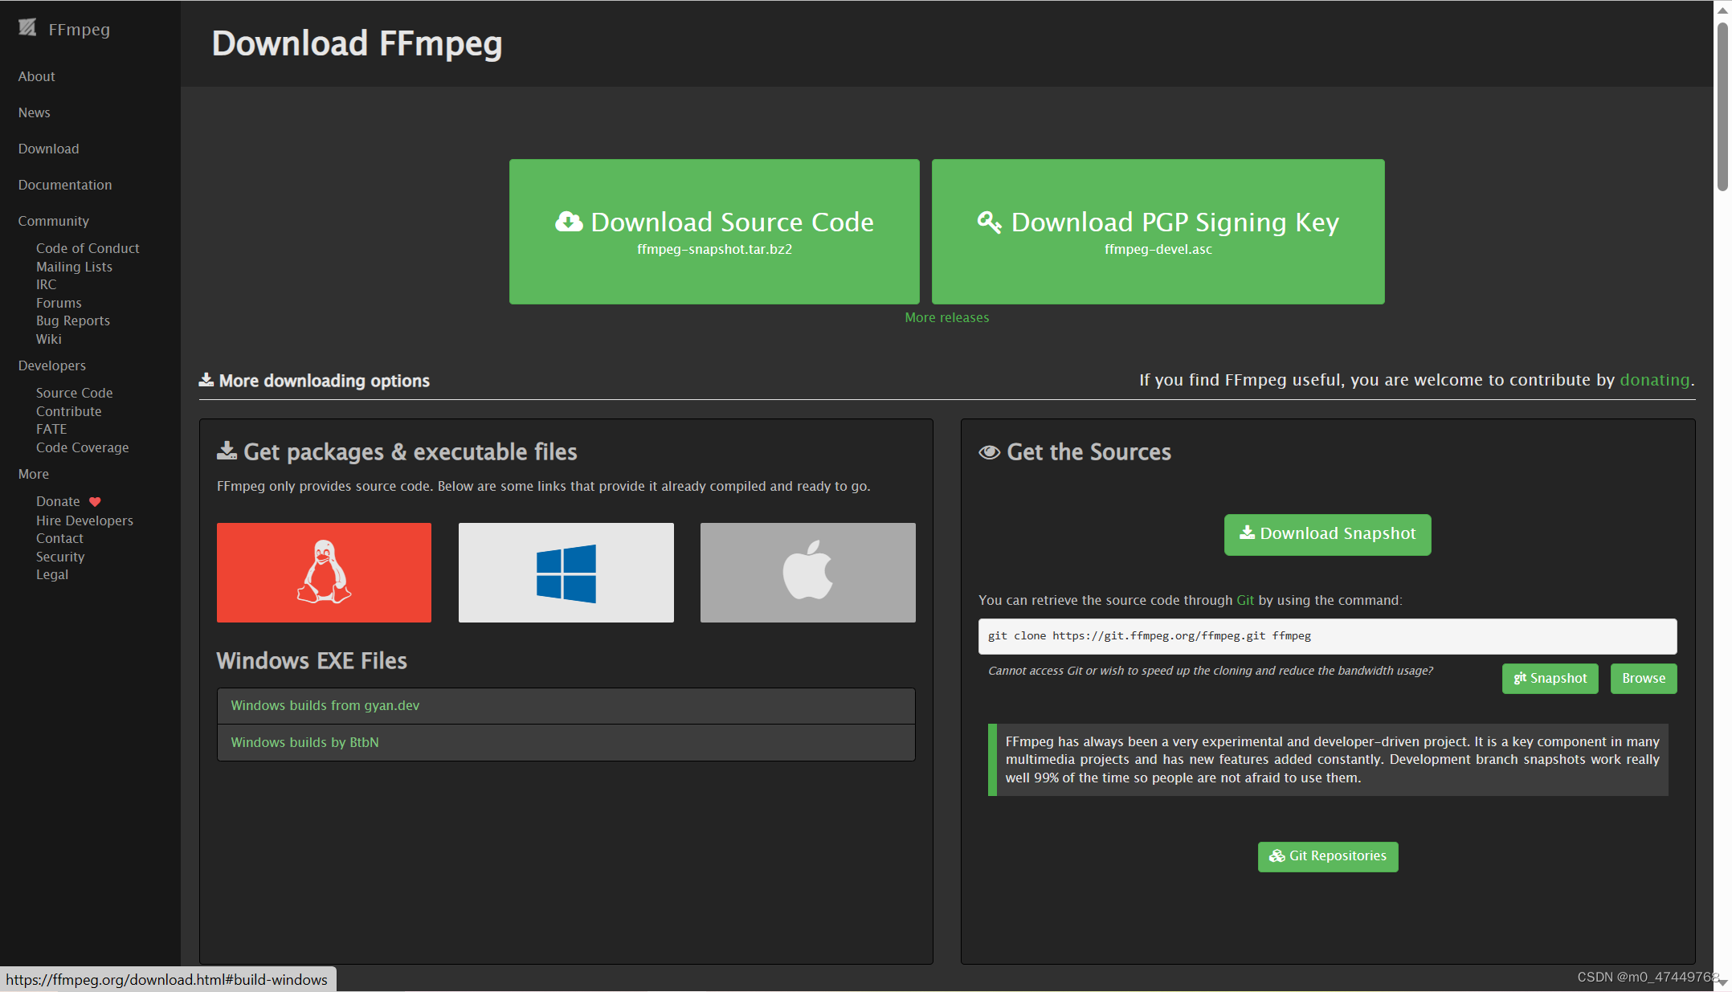Click the key icon on PGP Signing Key

[x=989, y=222]
